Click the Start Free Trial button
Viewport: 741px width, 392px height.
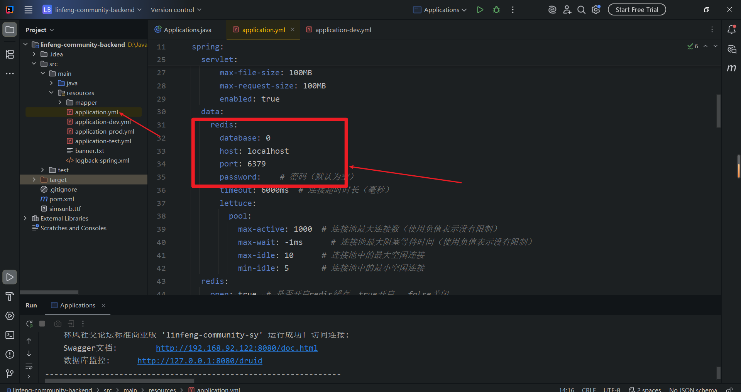[636, 10]
